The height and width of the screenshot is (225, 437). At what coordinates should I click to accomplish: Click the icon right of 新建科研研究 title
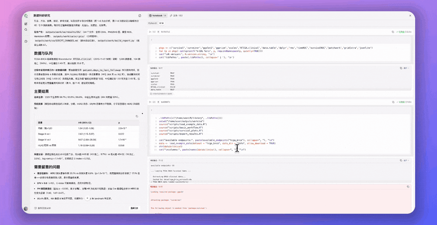140,16
